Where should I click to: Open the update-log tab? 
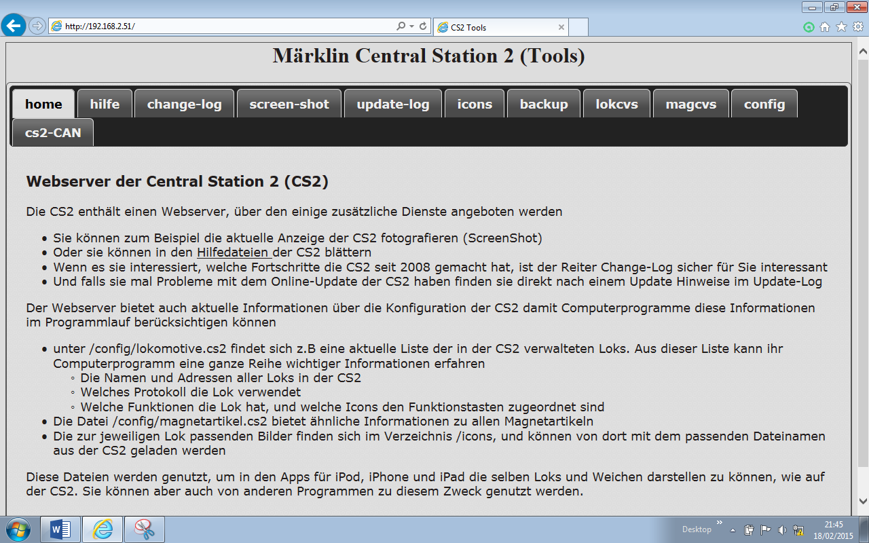pos(393,104)
